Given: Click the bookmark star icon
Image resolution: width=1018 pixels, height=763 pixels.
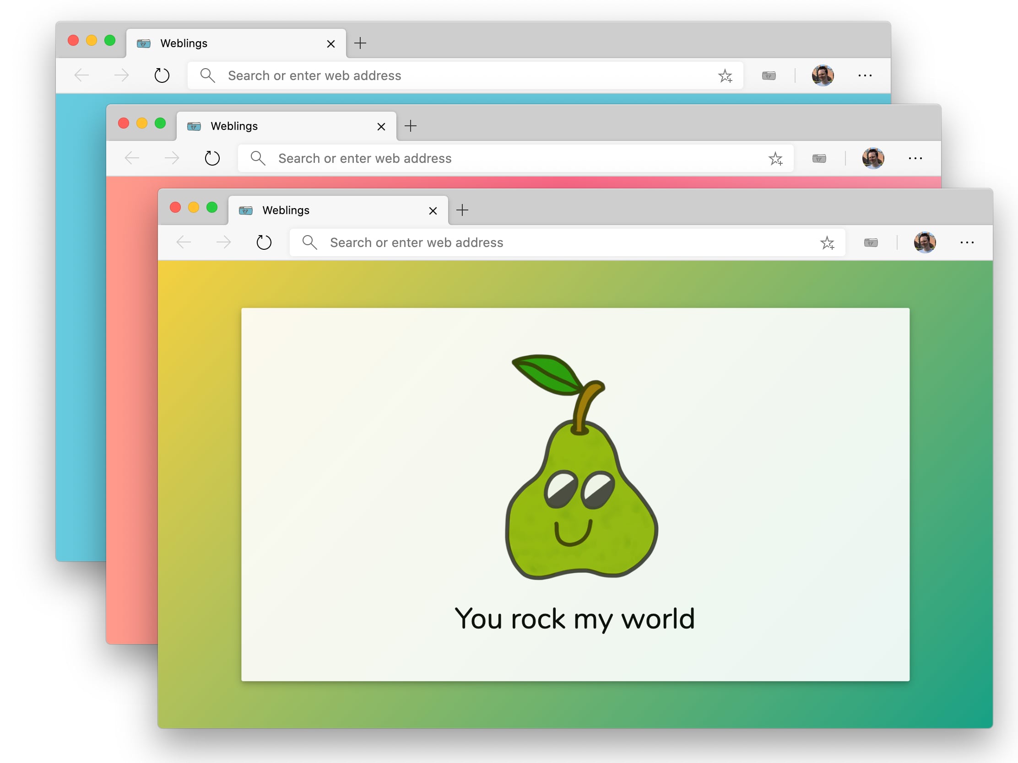Looking at the screenshot, I should click(826, 242).
